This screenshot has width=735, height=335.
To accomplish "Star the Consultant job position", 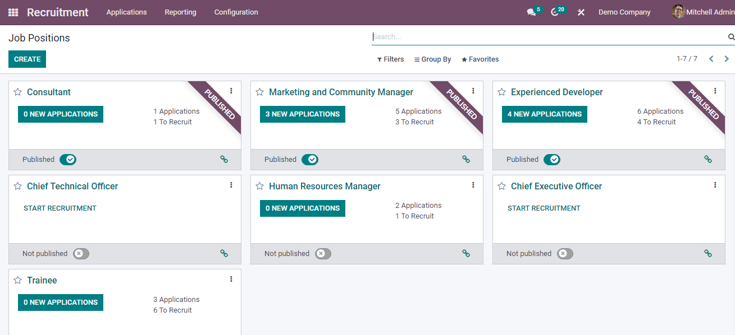I will coord(18,92).
